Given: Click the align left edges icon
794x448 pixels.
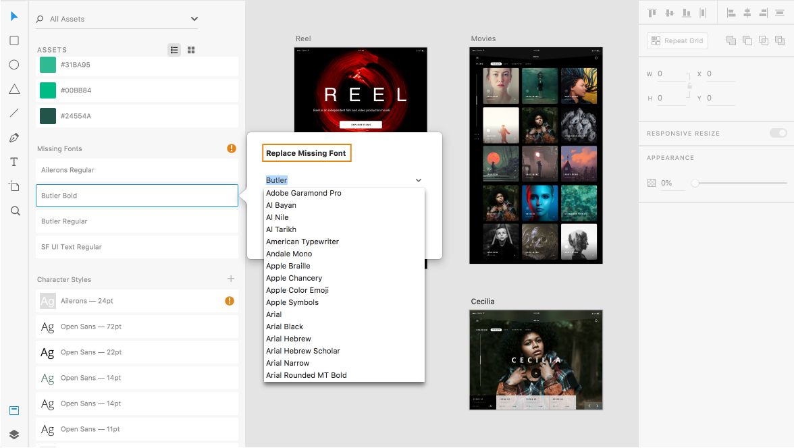Looking at the screenshot, I should click(731, 13).
